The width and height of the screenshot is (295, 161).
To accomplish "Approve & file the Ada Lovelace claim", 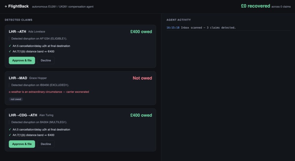I will click(x=22, y=60).
